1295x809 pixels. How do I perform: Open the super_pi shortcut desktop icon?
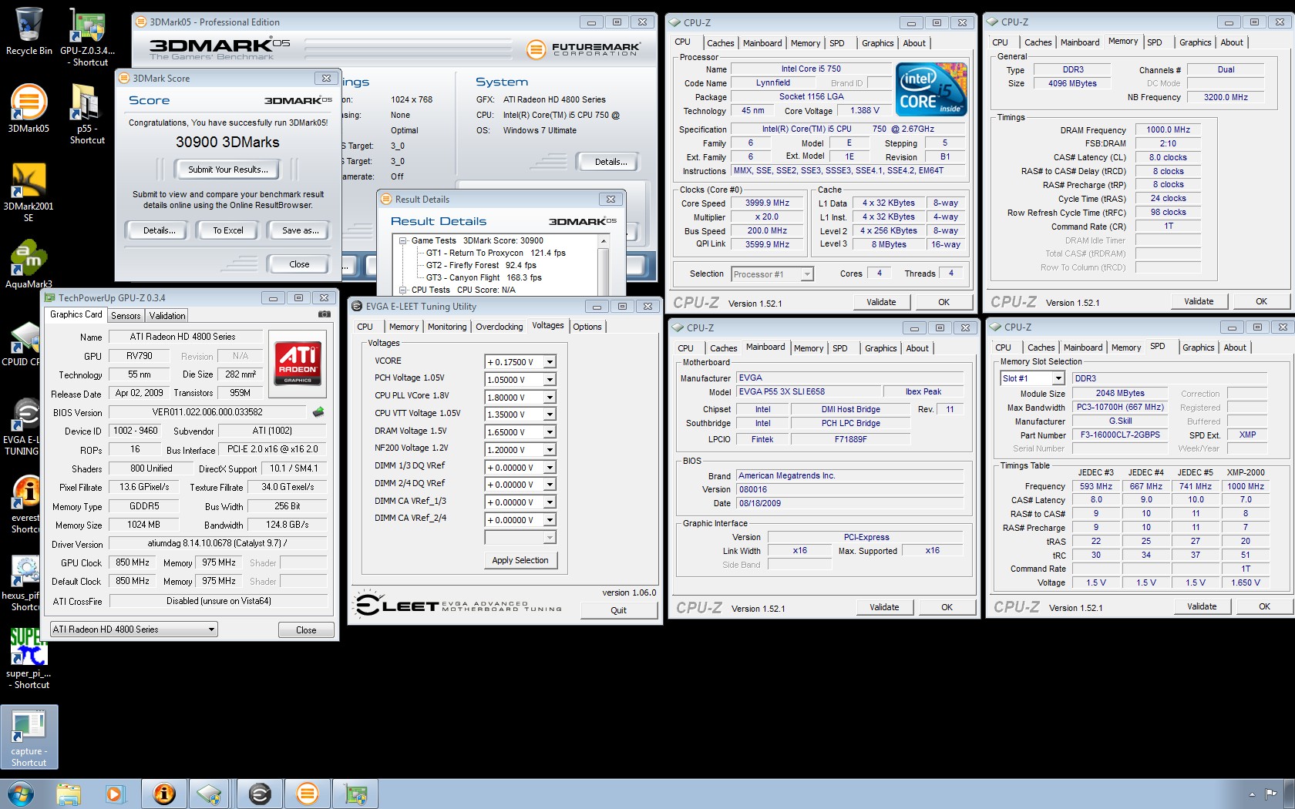pyautogui.click(x=29, y=657)
